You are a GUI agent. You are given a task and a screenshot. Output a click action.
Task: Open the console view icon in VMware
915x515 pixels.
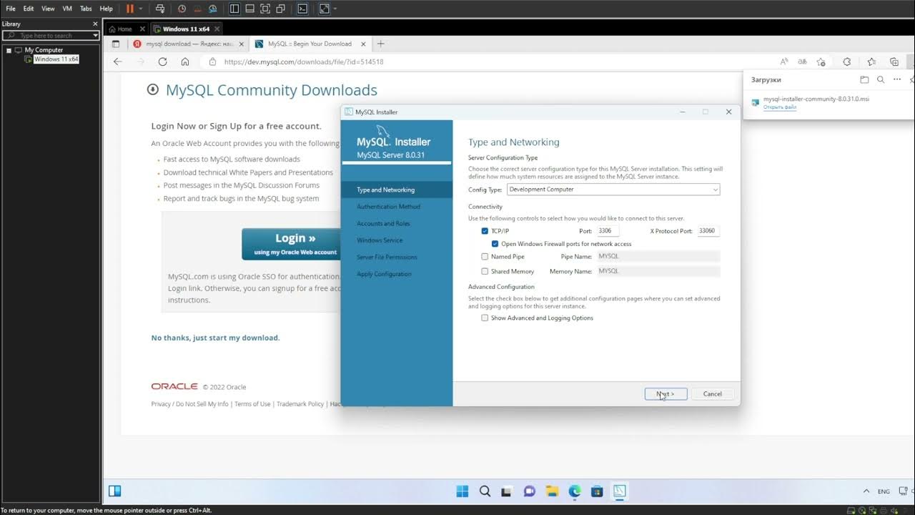302,9
